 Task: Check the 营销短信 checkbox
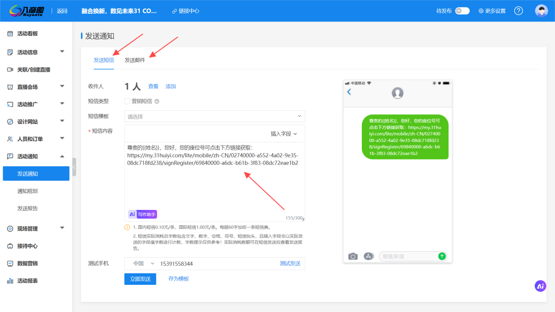[127, 101]
